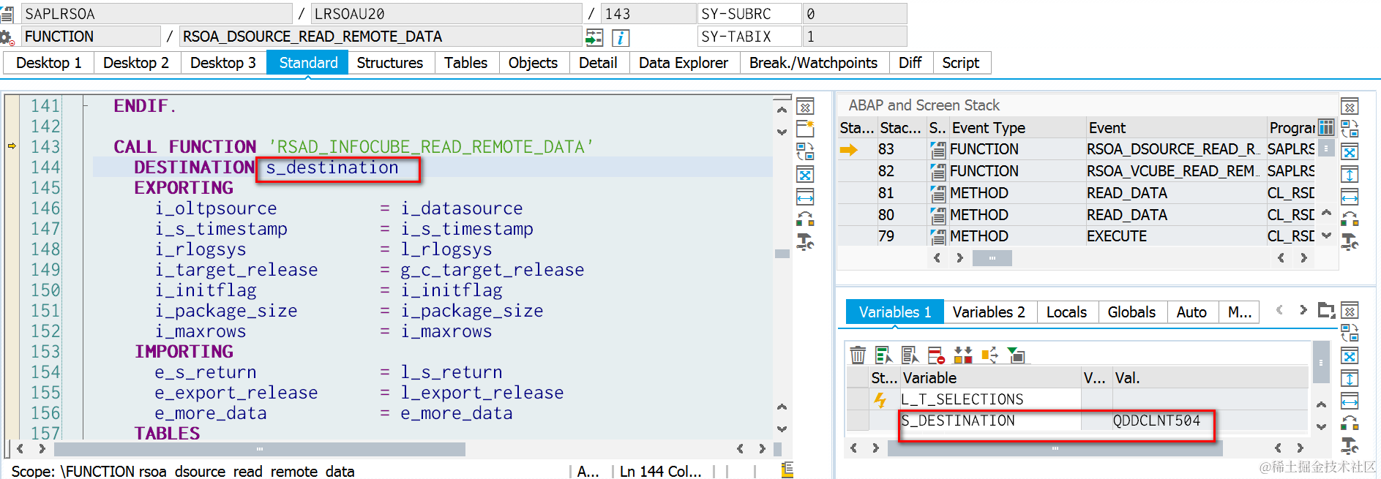This screenshot has height=479, width=1381.
Task: Click the delete (trash) icon in Variables toolbar
Action: coord(858,355)
